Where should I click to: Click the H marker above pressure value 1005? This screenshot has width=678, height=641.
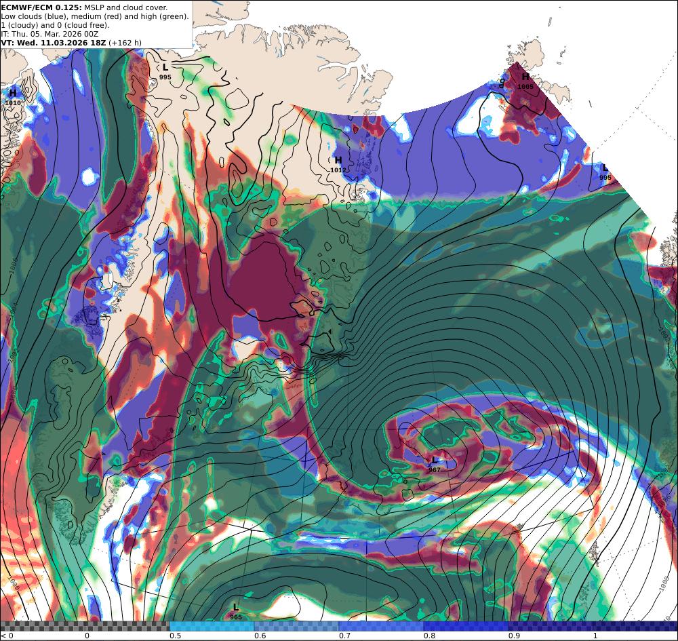(525, 77)
